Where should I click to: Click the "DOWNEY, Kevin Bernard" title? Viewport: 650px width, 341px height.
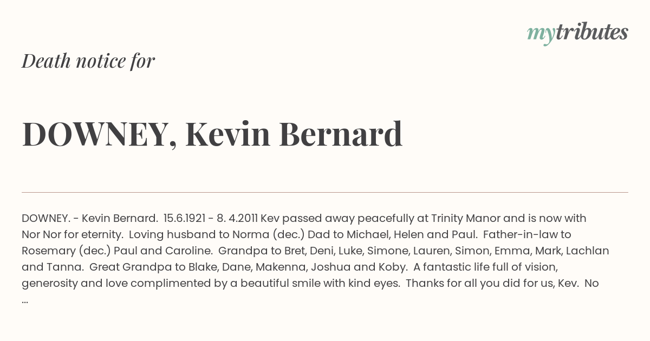(x=212, y=134)
